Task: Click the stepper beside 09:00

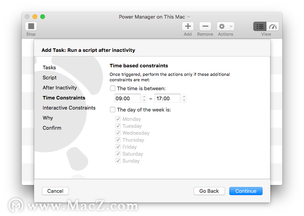Action: [x=144, y=98]
